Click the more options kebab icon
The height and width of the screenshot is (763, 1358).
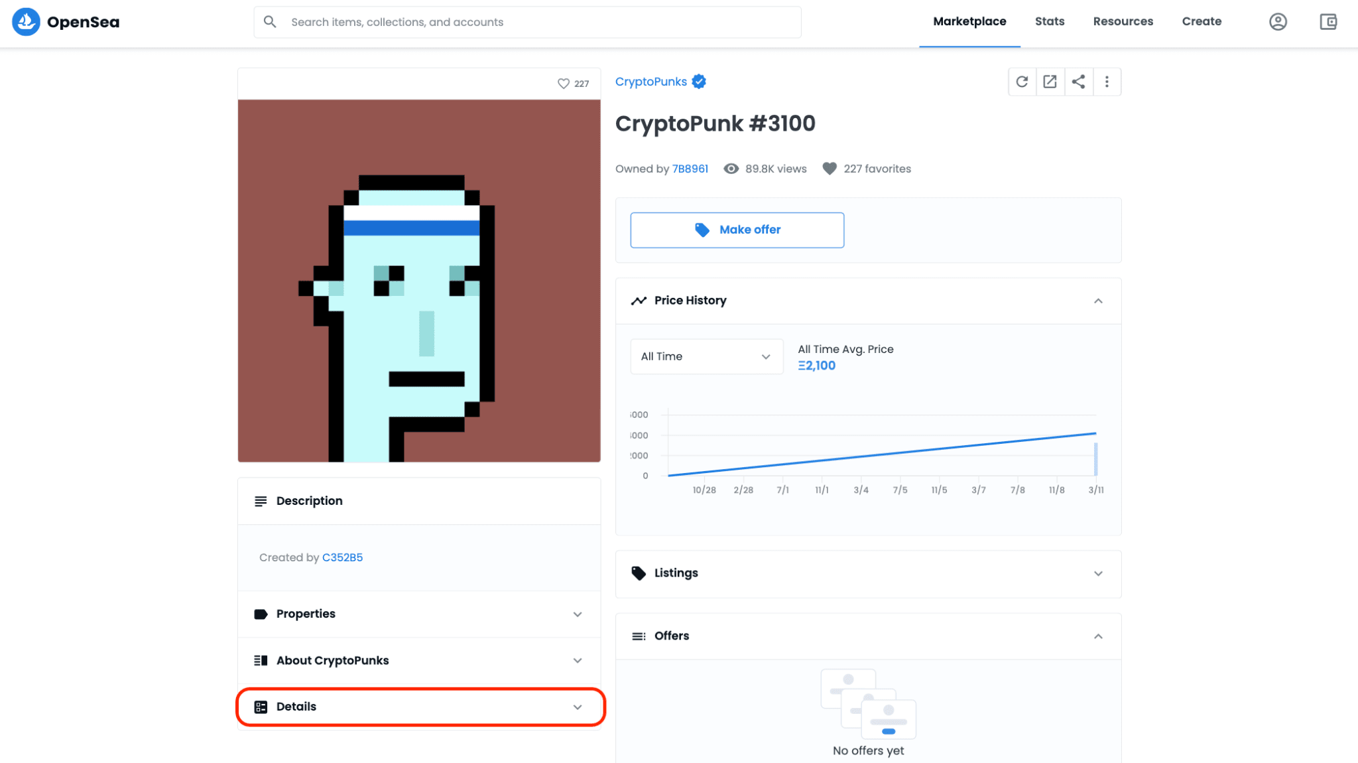(x=1107, y=81)
